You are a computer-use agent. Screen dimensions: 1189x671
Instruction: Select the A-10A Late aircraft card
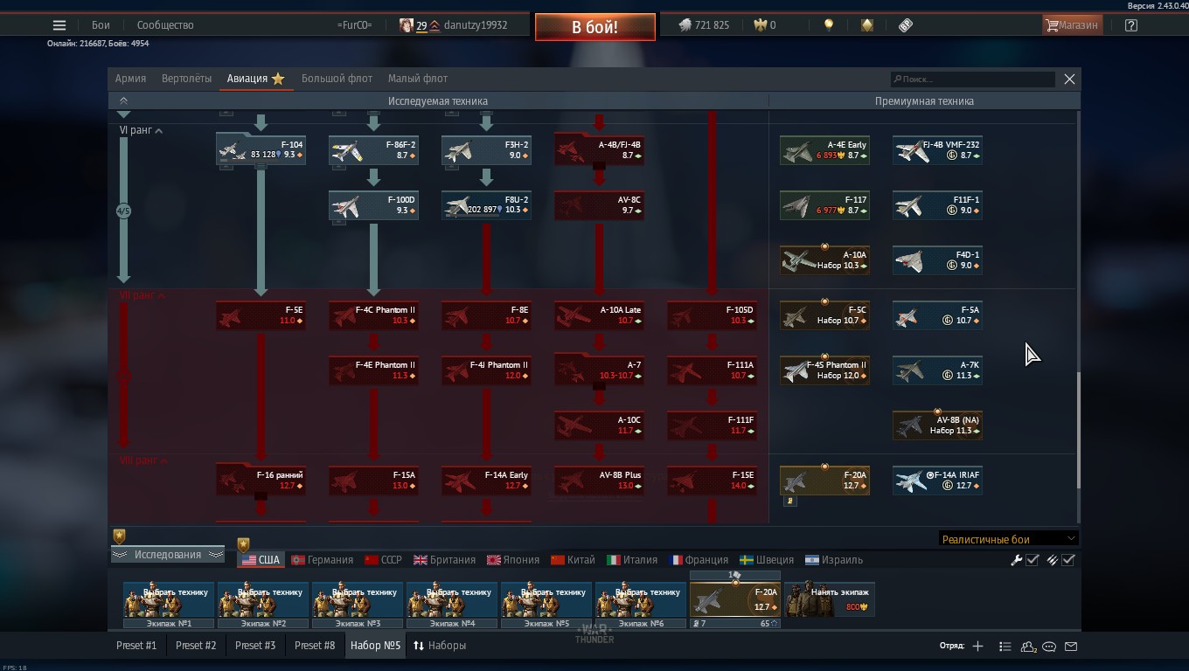tap(599, 315)
